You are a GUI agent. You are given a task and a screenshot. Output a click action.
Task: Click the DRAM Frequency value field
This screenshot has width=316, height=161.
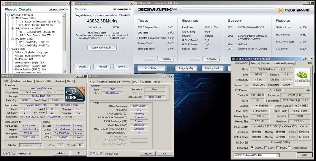[139, 106]
